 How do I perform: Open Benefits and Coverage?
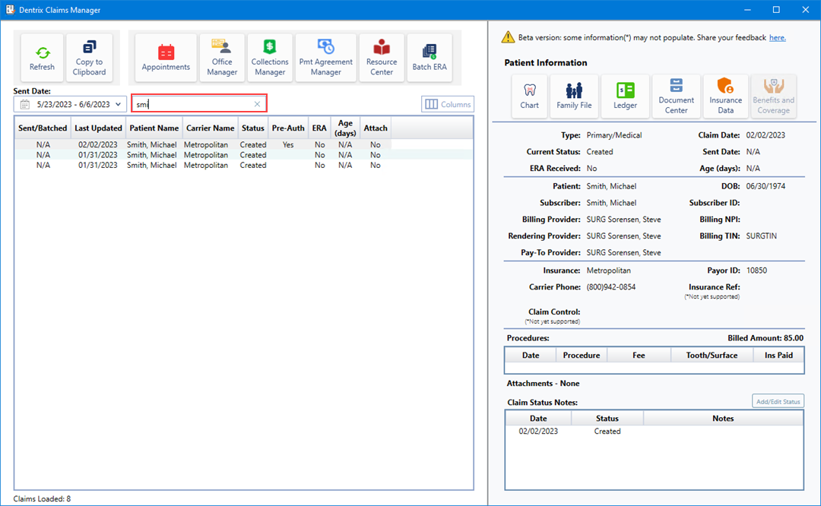click(773, 96)
